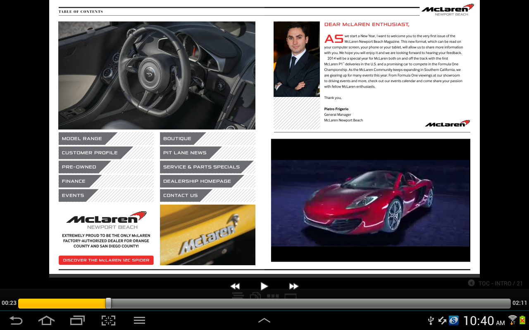Tap the steering wheel interior photo
The image size is (529, 330).
[157, 75]
